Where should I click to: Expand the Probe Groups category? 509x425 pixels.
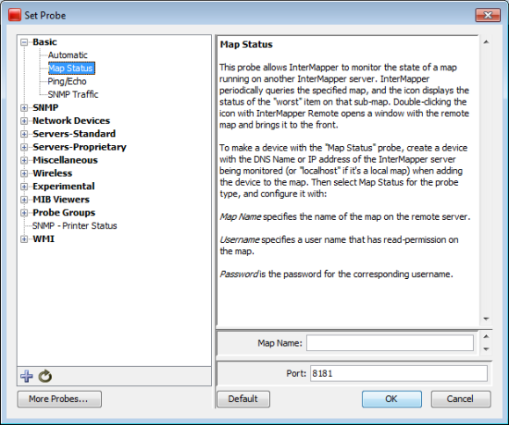click(24, 213)
